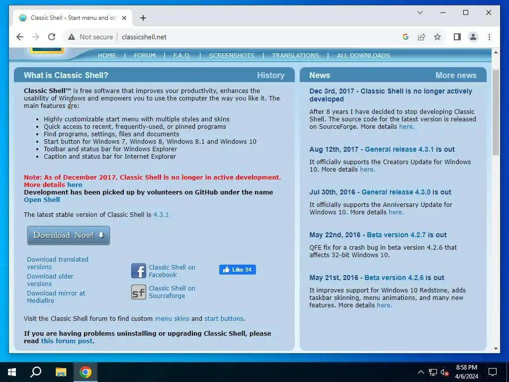Open General release 4.3.0 news link
The height and width of the screenshot is (382, 509).
396,192
